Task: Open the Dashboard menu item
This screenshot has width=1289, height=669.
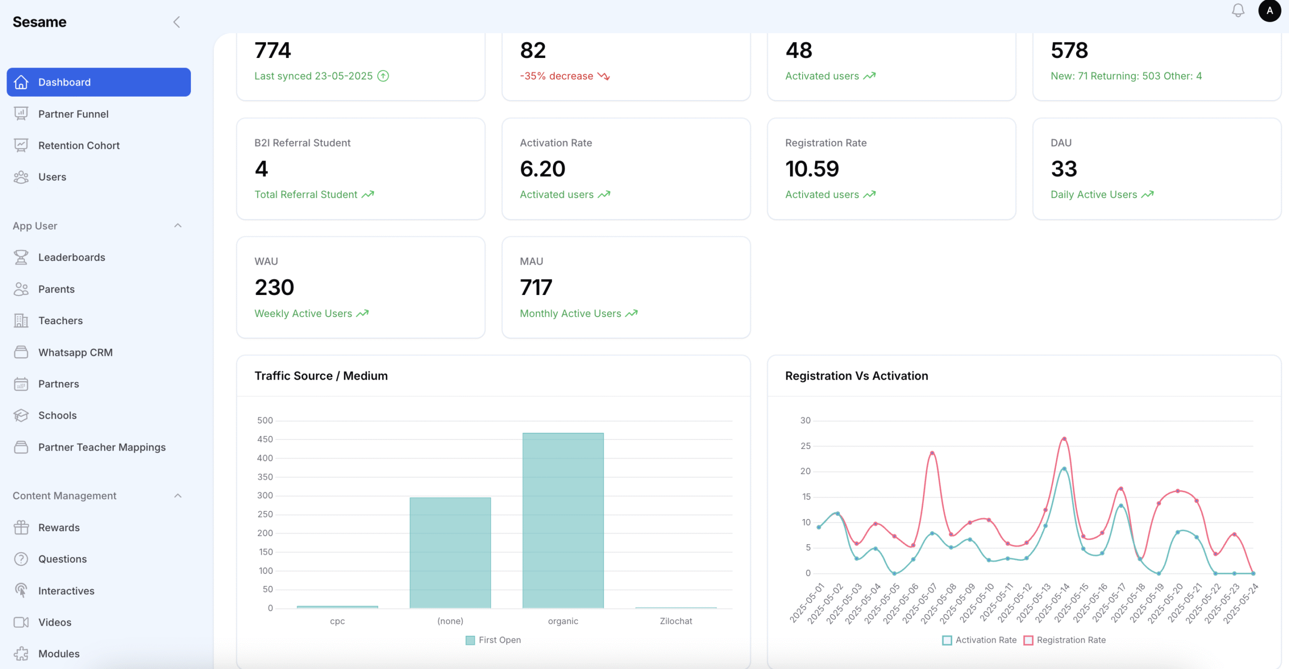Action: click(x=99, y=82)
